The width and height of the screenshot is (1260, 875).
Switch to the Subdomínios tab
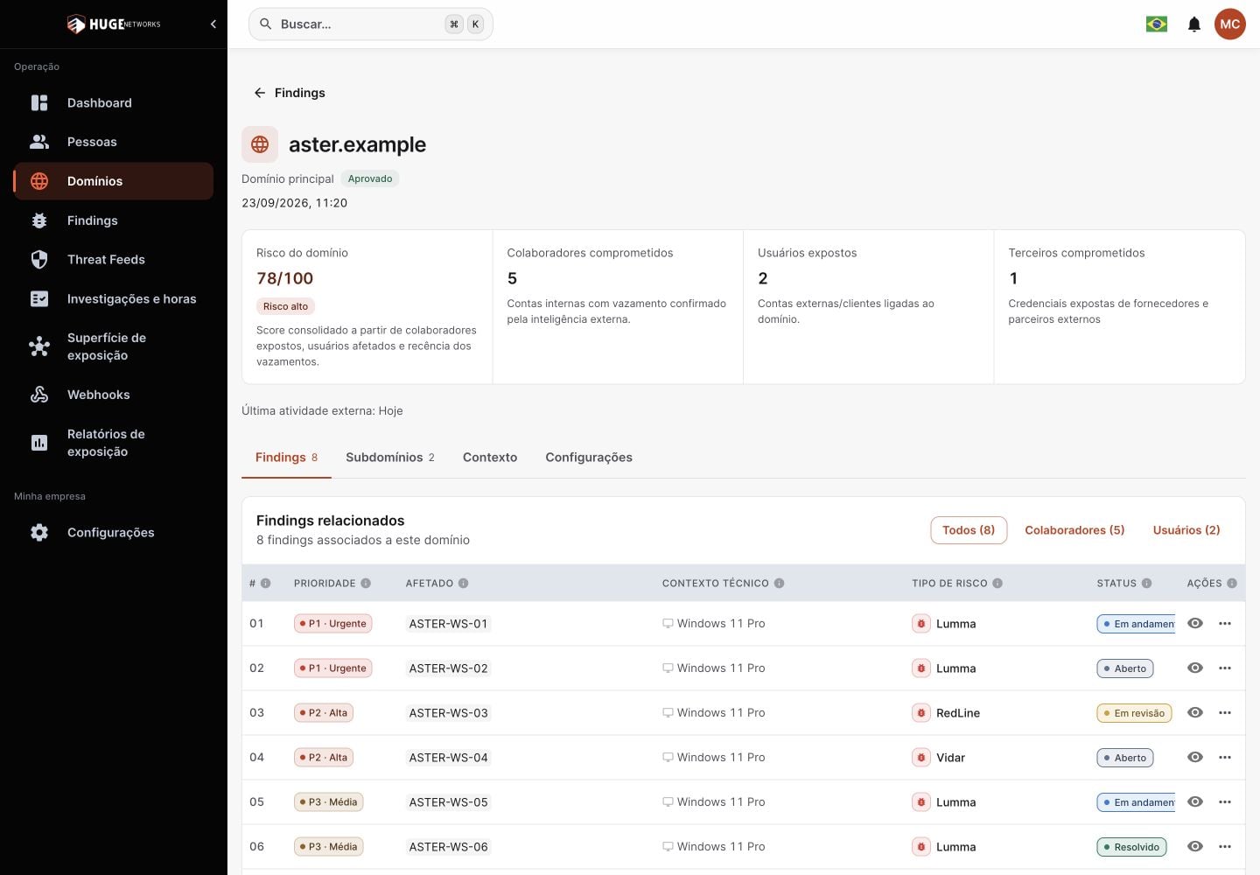coord(390,458)
